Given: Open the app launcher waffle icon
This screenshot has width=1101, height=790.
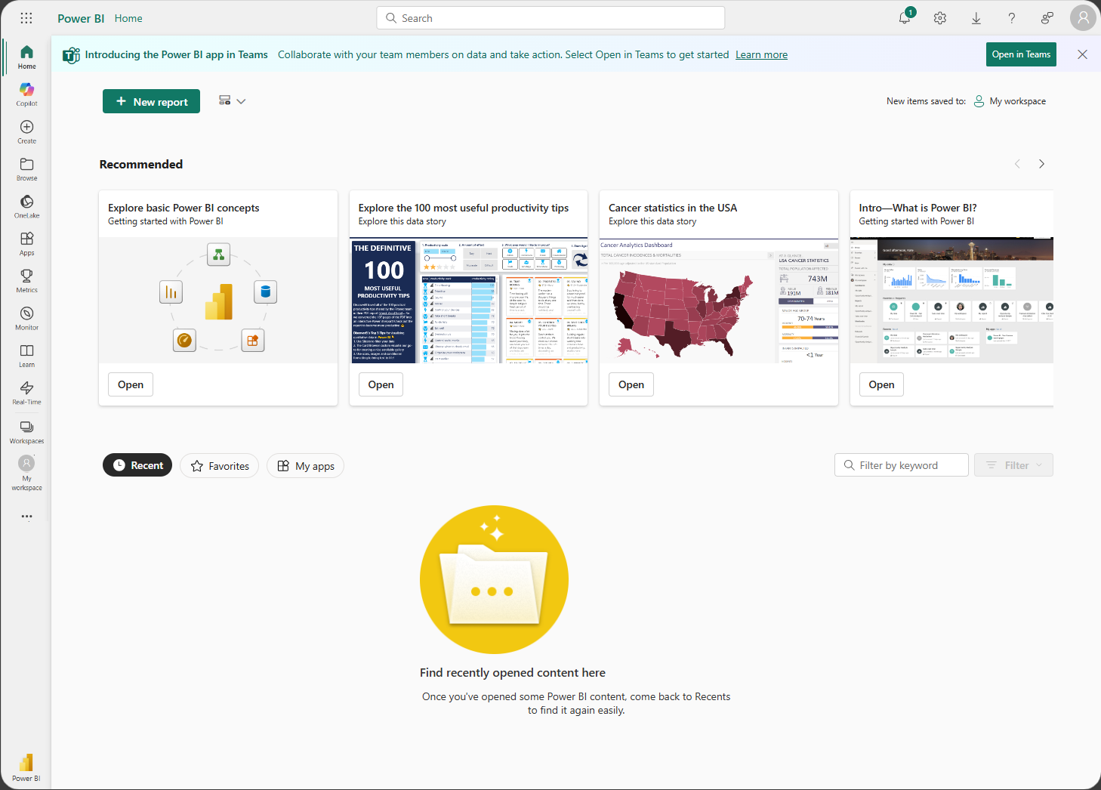Looking at the screenshot, I should (x=26, y=18).
